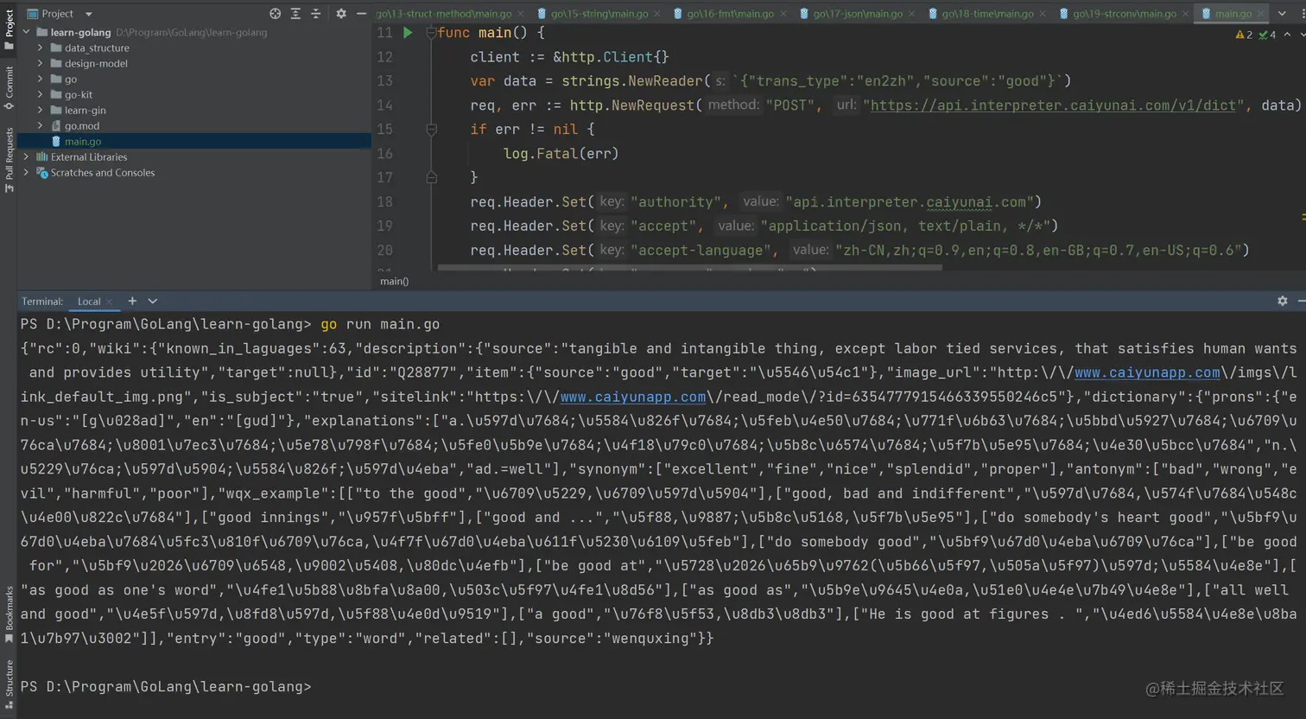This screenshot has height=719, width=1306.
Task: Open terminal shell options dropdown arrow
Action: pos(153,301)
